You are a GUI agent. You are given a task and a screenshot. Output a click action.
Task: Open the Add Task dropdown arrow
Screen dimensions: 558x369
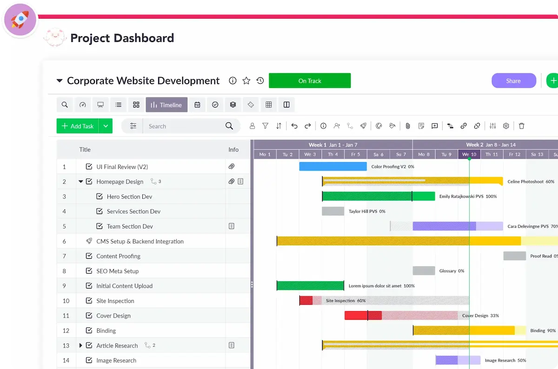pyautogui.click(x=106, y=126)
